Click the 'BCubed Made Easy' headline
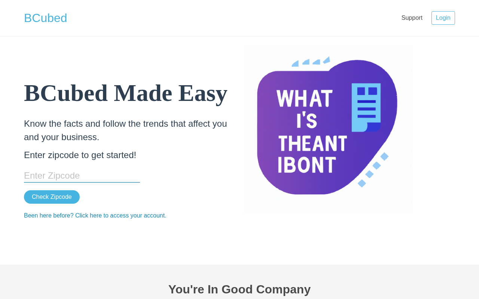The height and width of the screenshot is (299, 479). (126, 93)
